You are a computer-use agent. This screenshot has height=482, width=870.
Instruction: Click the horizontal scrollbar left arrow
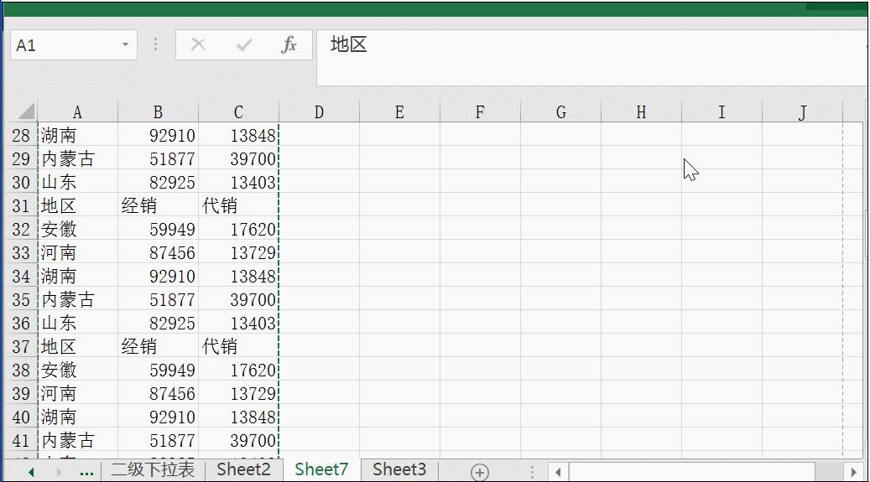point(556,472)
